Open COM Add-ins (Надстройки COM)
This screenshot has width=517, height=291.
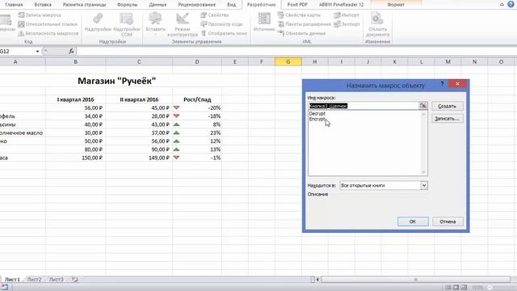(x=127, y=24)
